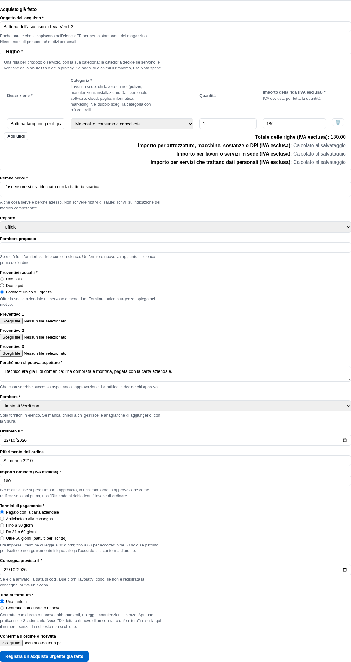Viewport: 351px width, 662px height.
Task: Focus the Fornitore proposto text field
Action: [175, 248]
